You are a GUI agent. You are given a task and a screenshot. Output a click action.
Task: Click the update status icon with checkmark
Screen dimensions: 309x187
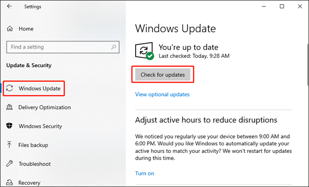click(x=145, y=51)
